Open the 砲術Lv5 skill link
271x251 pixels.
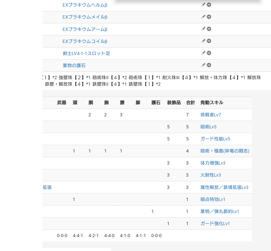(208, 127)
